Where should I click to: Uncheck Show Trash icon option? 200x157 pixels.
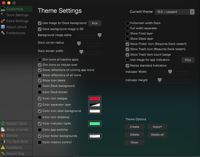(127, 49)
